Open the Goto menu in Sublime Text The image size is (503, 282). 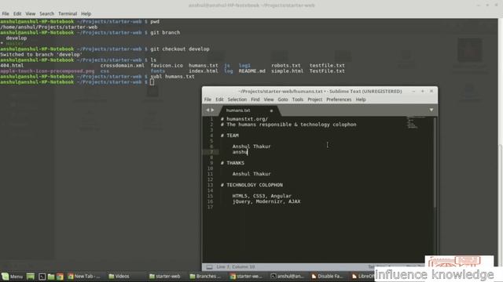(x=283, y=99)
